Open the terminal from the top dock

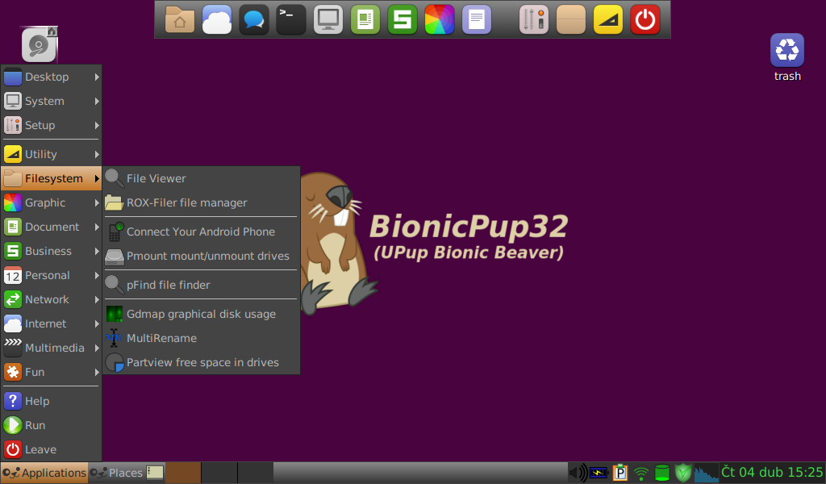click(x=291, y=19)
